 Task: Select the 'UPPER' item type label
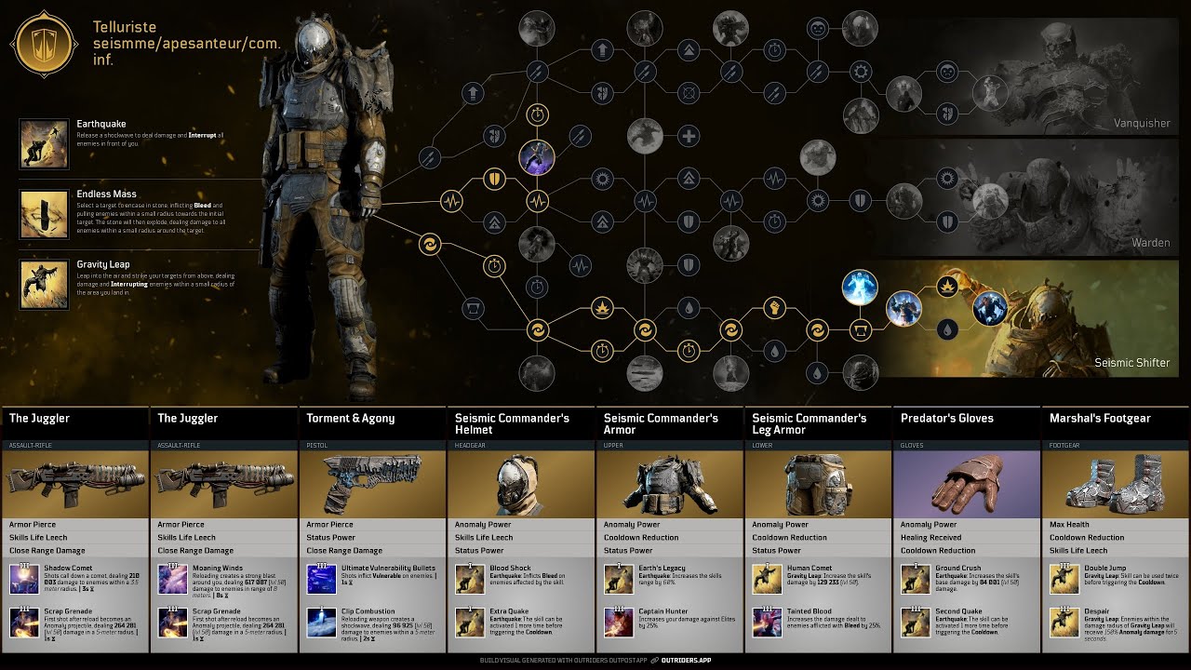pos(612,446)
